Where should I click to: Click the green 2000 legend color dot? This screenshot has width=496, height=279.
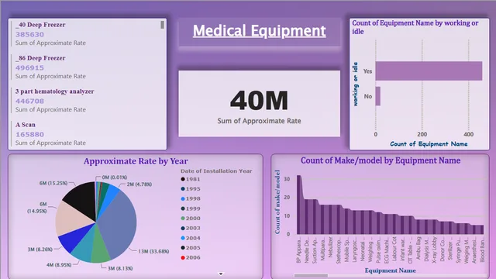pos(183,219)
